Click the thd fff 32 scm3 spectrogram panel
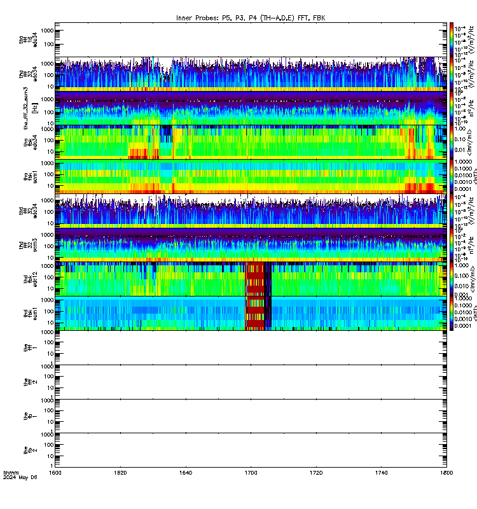 251,245
